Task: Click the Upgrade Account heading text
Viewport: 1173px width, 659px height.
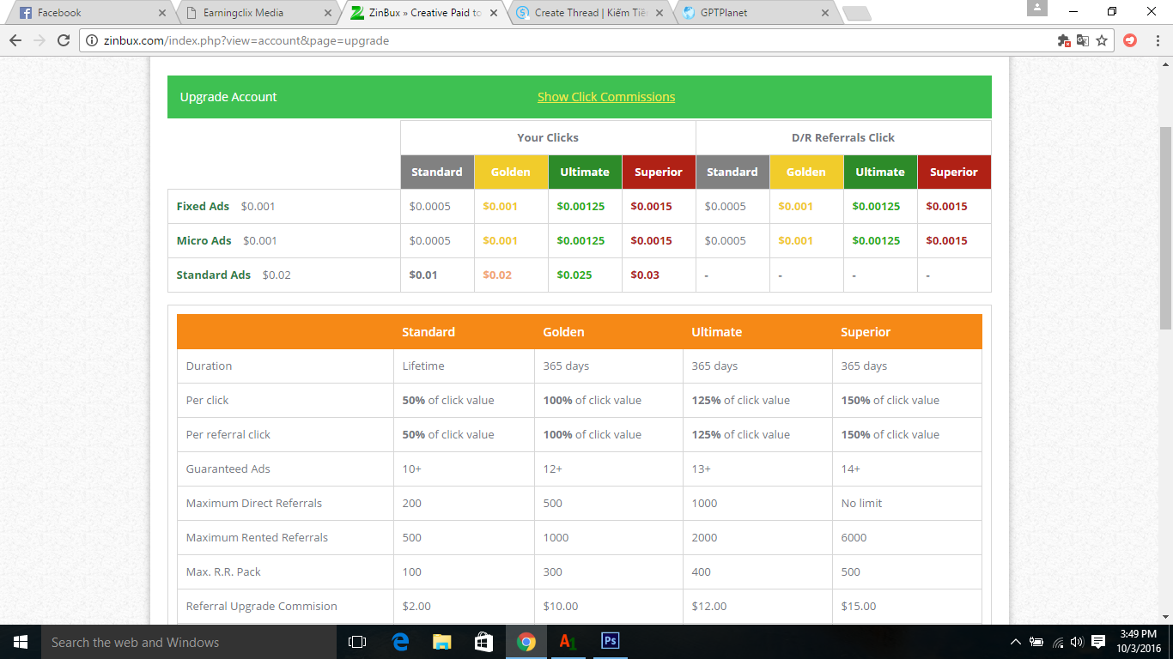Action: pos(228,97)
